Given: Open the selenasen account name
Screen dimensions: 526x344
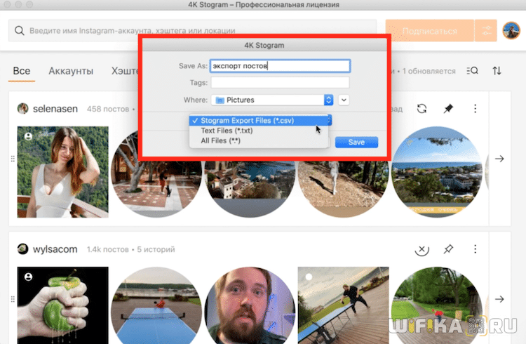Looking at the screenshot, I should (55, 109).
